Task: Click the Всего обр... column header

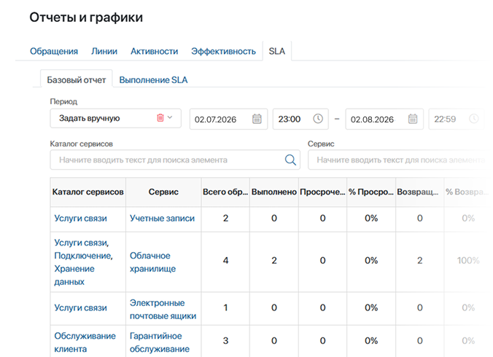Action: coord(225,192)
